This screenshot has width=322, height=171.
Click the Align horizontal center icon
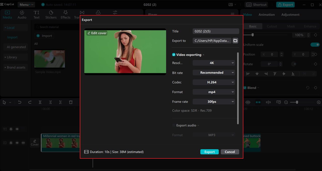257,74
